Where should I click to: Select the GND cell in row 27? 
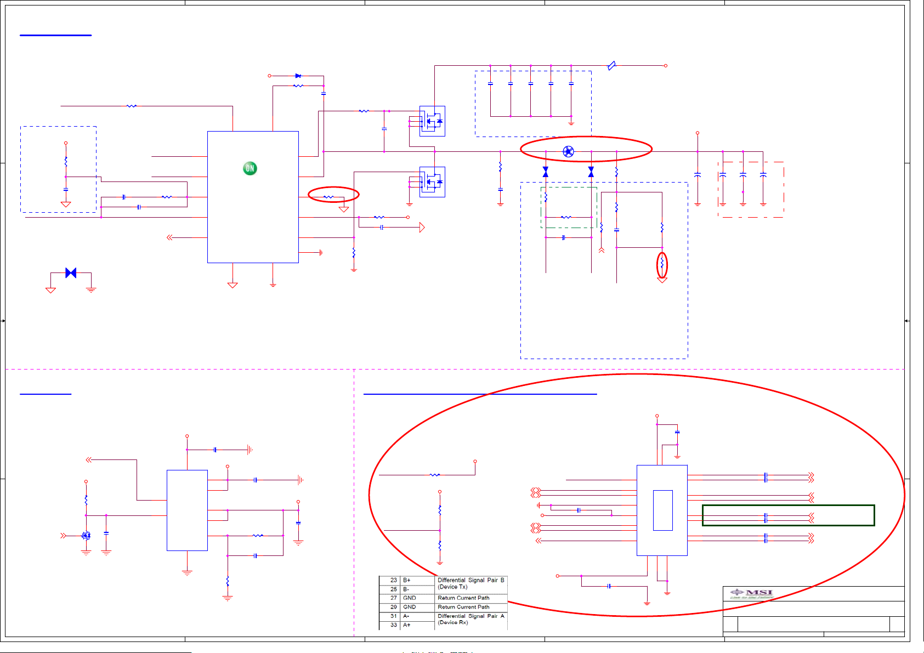pos(410,598)
